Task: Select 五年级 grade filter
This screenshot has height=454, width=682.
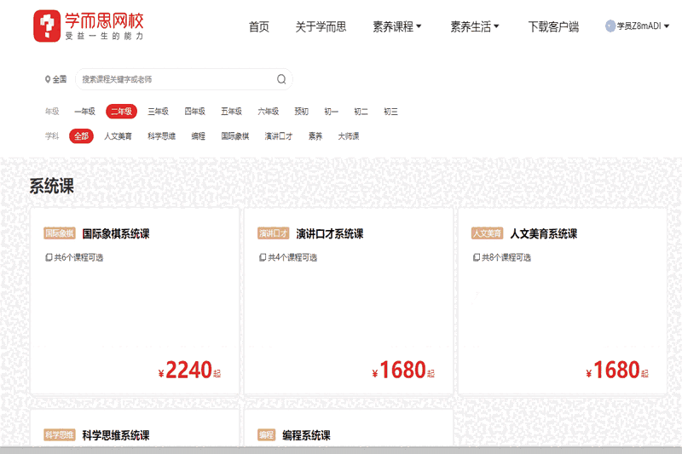Action: coord(231,112)
